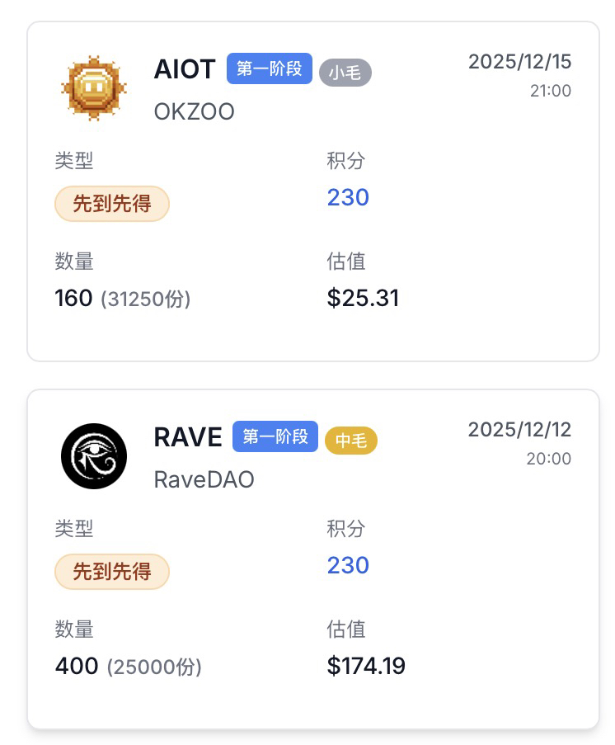The image size is (615, 745).
Task: Click the 先到先得 badge on AIOT card
Action: pyautogui.click(x=112, y=204)
